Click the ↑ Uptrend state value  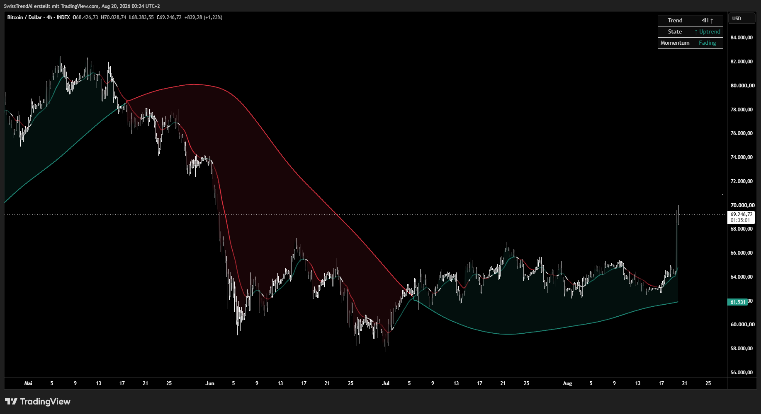[708, 32]
